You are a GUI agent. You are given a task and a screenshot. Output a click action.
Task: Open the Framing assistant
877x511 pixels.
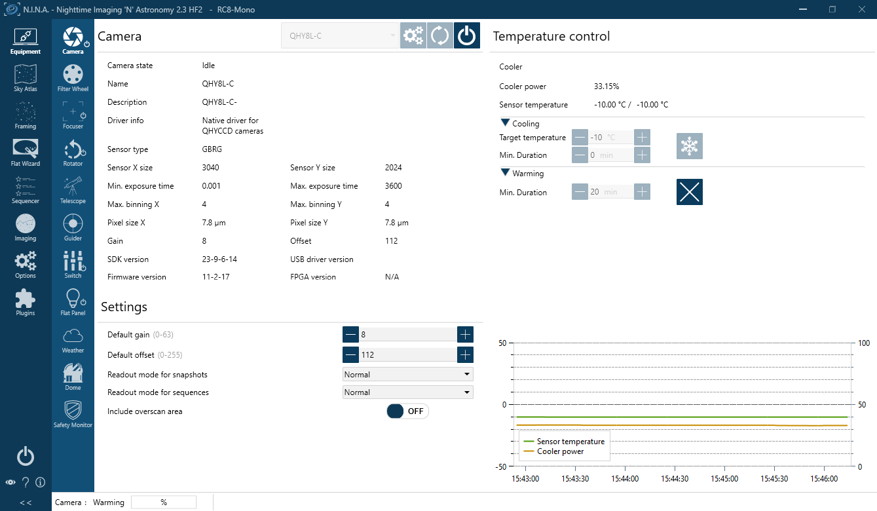click(26, 115)
